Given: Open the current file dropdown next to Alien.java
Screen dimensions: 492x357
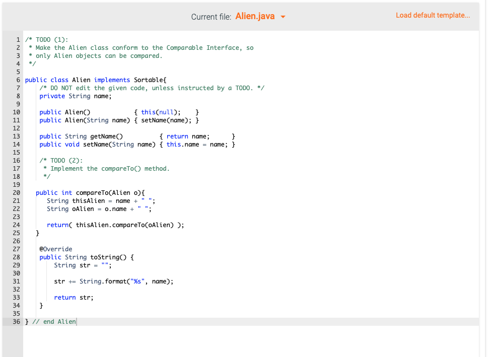Looking at the screenshot, I should click(x=283, y=17).
